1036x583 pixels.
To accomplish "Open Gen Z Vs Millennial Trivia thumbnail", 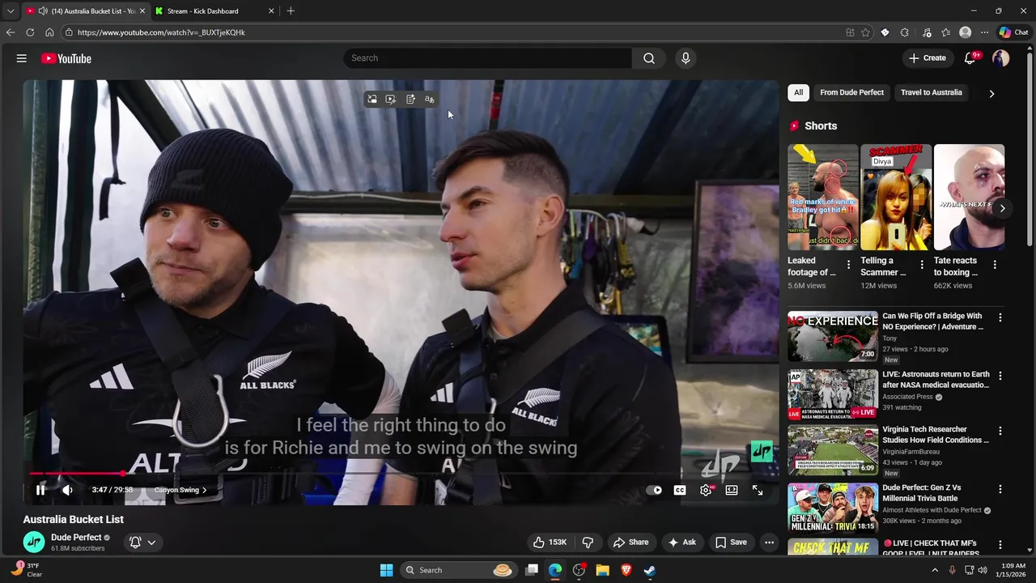I will click(833, 508).
